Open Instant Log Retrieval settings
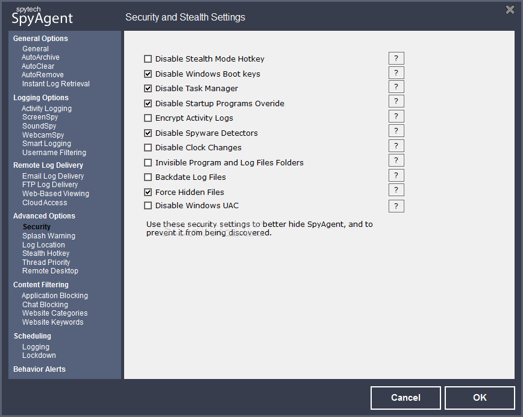523x417 pixels. pos(55,84)
